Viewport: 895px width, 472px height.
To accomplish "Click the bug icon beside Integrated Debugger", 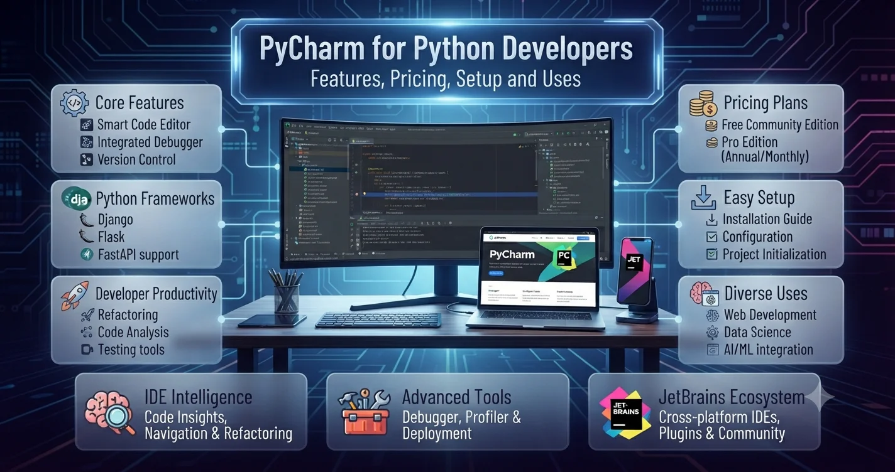I will (87, 142).
